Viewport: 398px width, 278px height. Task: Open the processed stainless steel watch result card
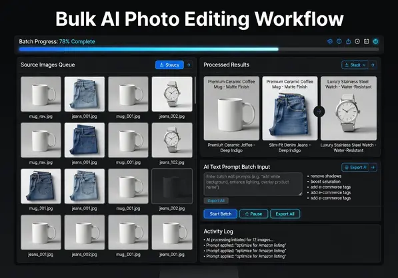click(x=349, y=108)
